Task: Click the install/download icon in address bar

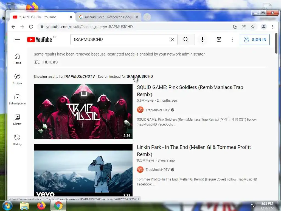Action: pyautogui.click(x=235, y=27)
